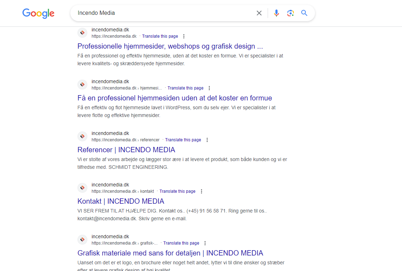The image size is (402, 271).
Task: Clear the search box with X icon
Action: (259, 13)
